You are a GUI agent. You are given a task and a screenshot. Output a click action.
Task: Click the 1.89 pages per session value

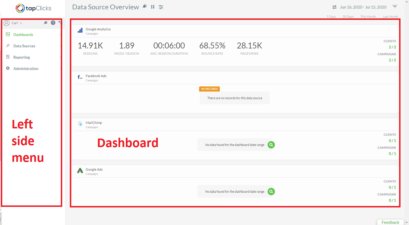127,46
